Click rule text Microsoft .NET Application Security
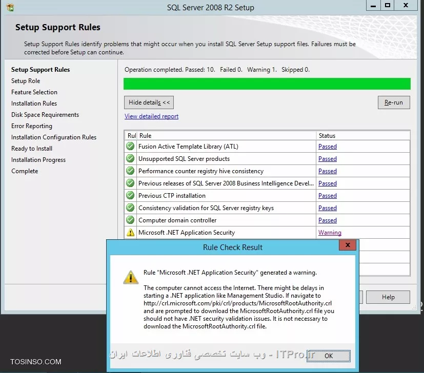Image resolution: width=424 pixels, height=373 pixels. pyautogui.click(x=187, y=233)
